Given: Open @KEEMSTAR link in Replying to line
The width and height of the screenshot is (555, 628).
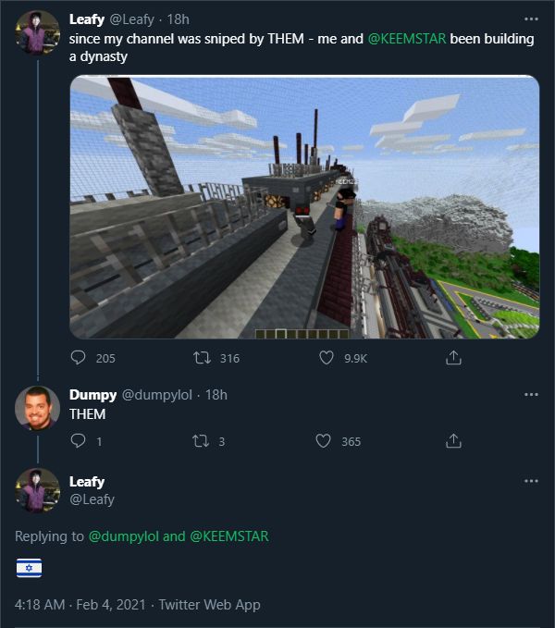Looking at the screenshot, I should pyautogui.click(x=229, y=536).
